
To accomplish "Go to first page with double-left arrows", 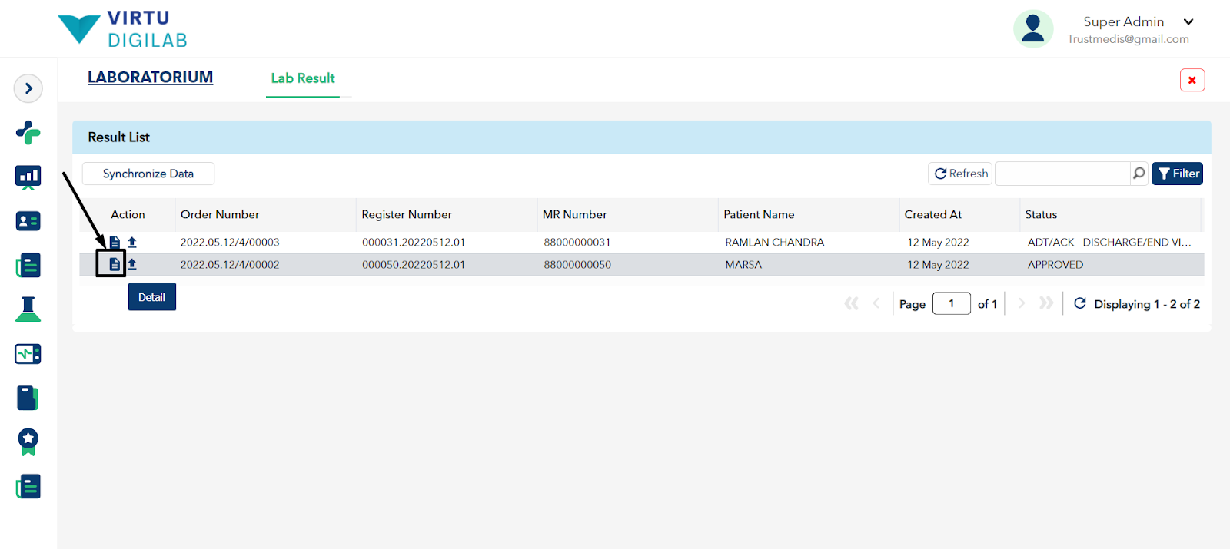I will pos(851,304).
